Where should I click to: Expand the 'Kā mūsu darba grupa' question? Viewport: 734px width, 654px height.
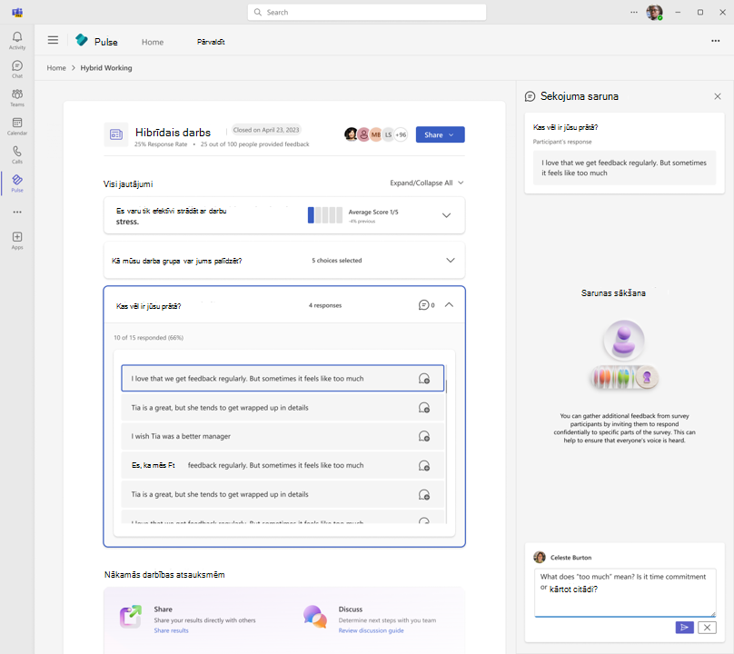pyautogui.click(x=450, y=261)
